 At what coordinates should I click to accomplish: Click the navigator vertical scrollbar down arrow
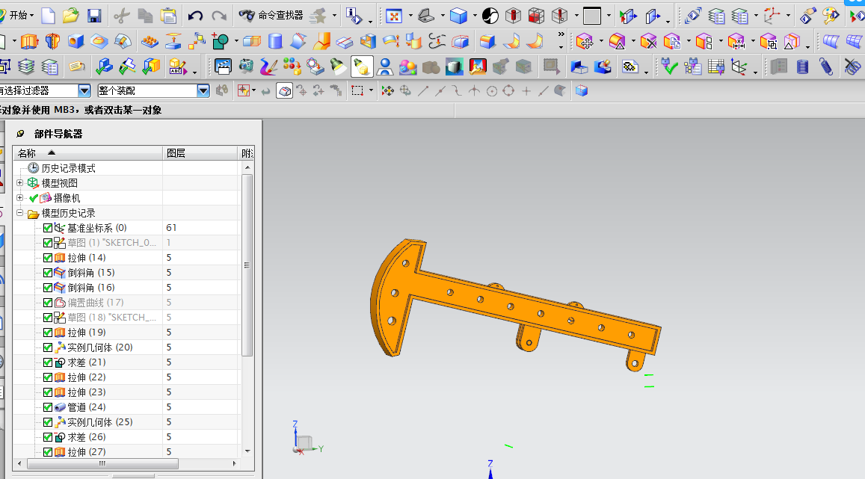click(x=247, y=451)
